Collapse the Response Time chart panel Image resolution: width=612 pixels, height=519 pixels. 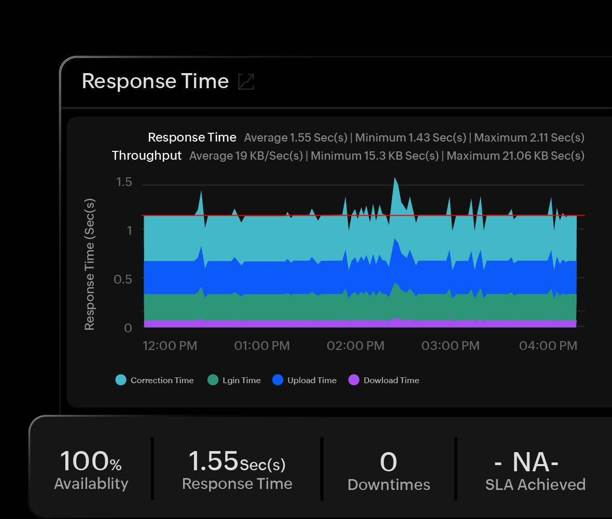click(246, 82)
